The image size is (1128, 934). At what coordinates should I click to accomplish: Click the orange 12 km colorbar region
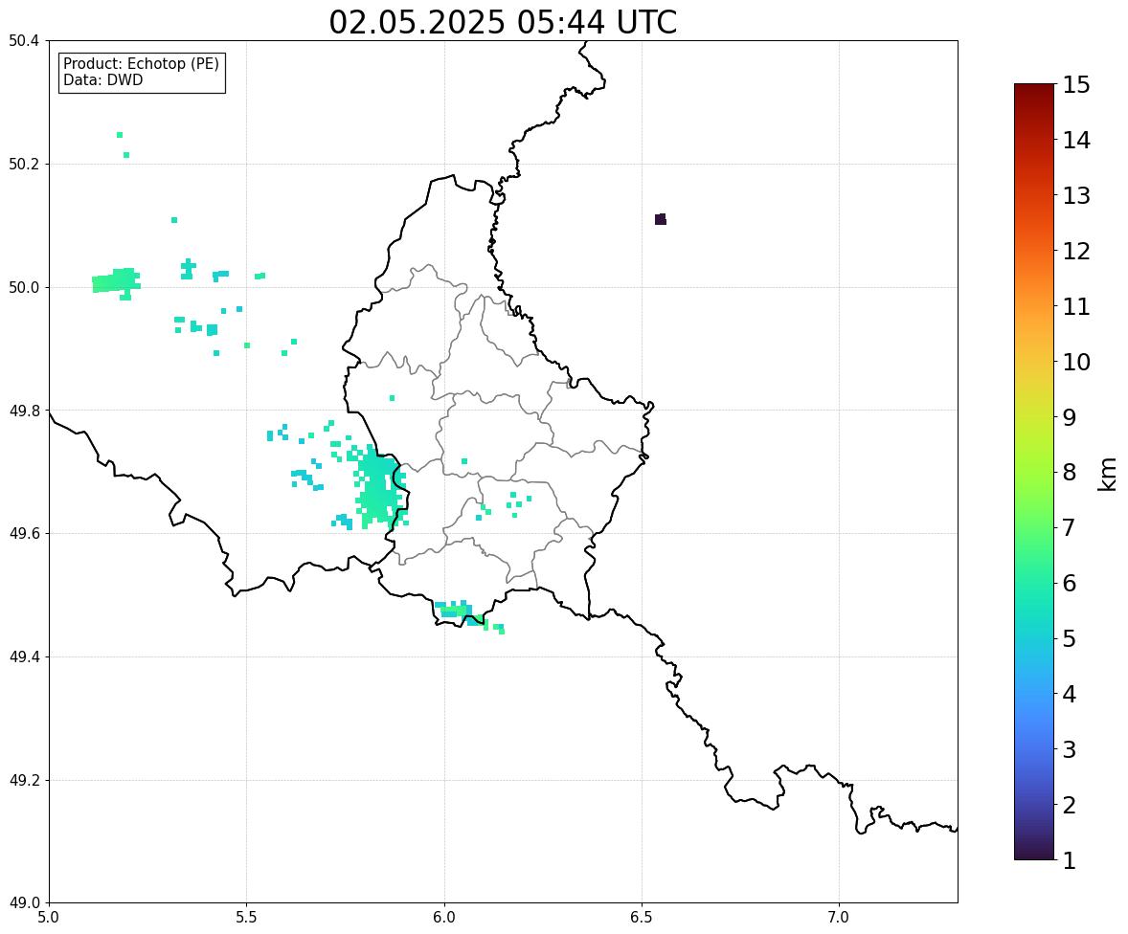coord(1034,251)
